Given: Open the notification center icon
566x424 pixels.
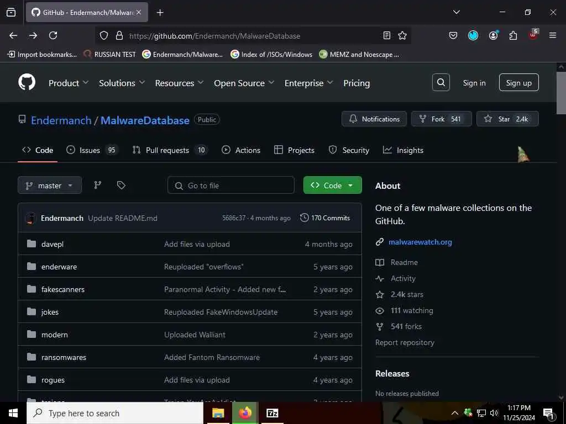Looking at the screenshot, I should (x=548, y=413).
